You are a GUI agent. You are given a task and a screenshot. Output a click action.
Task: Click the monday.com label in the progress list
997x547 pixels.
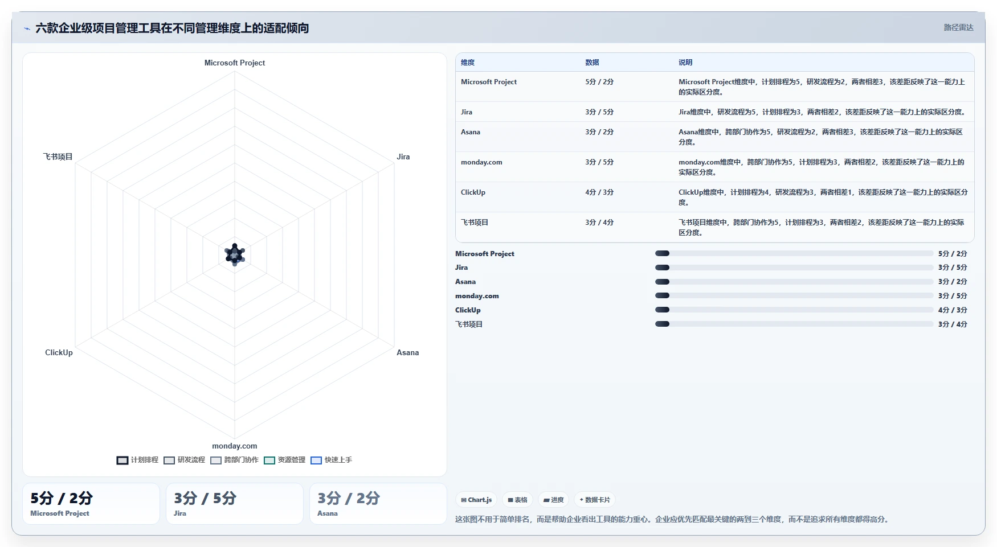click(x=477, y=296)
